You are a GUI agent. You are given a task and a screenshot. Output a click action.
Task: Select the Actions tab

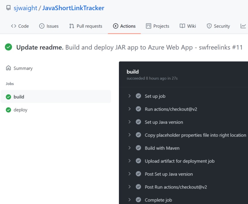(x=124, y=26)
